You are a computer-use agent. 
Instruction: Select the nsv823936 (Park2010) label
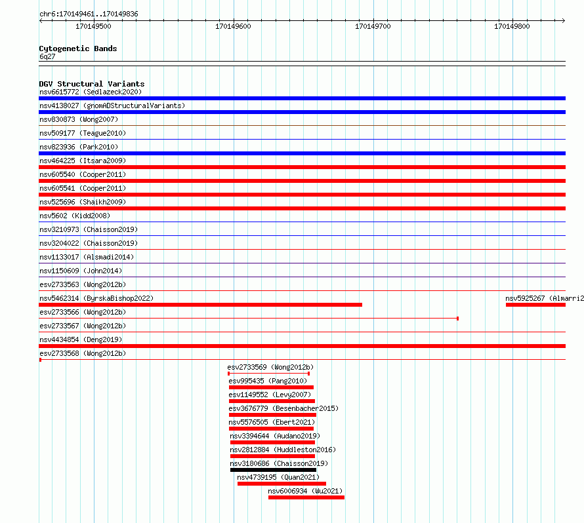point(79,147)
